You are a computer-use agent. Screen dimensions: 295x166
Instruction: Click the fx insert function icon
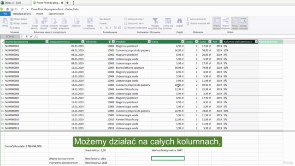click(35, 36)
